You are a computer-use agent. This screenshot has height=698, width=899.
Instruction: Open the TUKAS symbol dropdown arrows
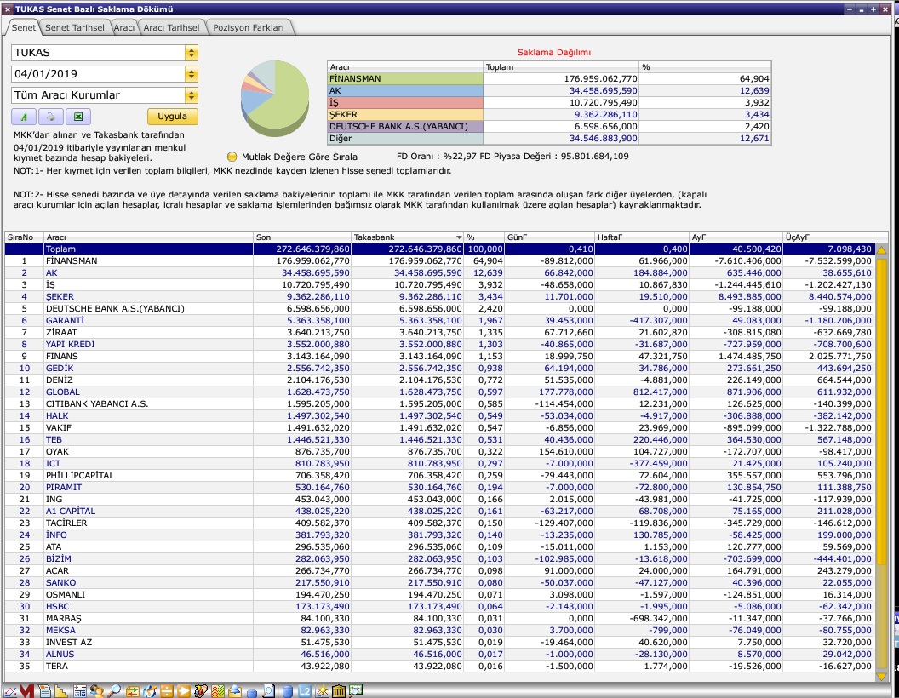click(192, 53)
